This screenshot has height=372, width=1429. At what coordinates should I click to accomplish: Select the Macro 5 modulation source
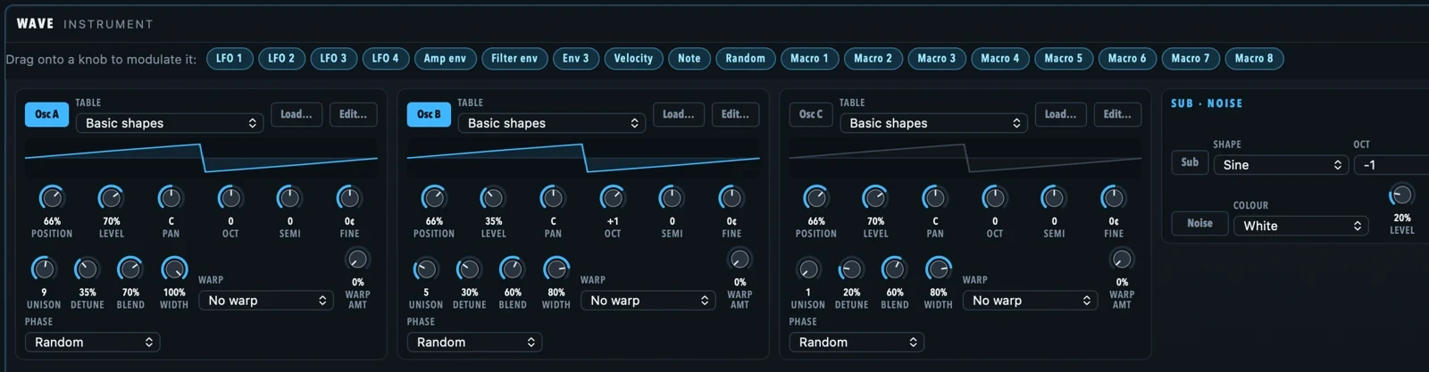1063,58
